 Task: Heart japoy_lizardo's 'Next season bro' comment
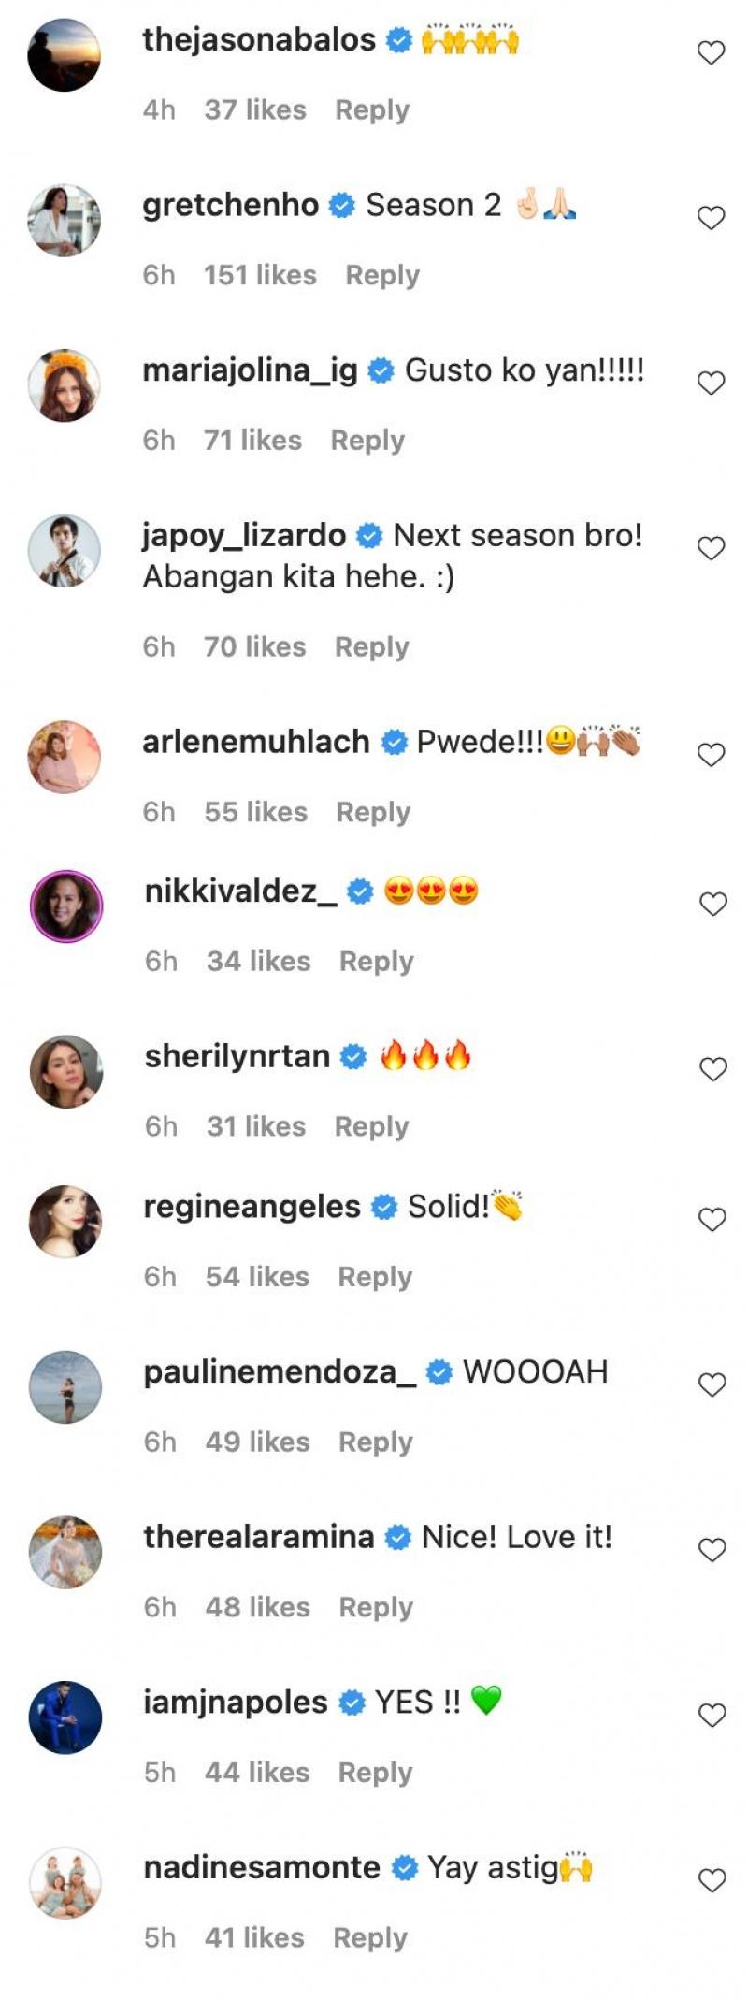point(712,548)
